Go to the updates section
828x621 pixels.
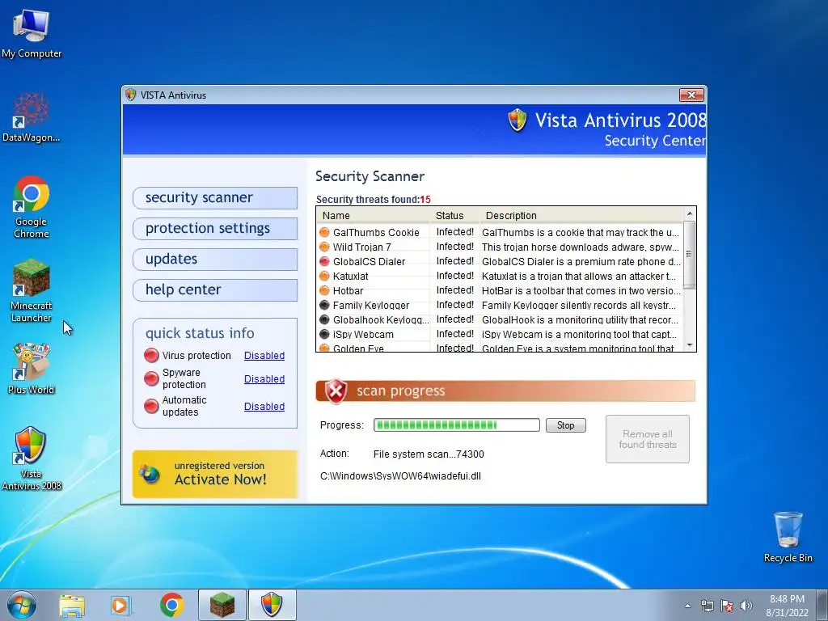tap(215, 259)
